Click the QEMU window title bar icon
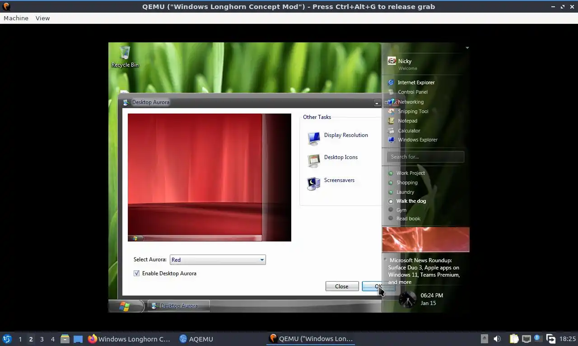578x346 pixels. tap(6, 6)
